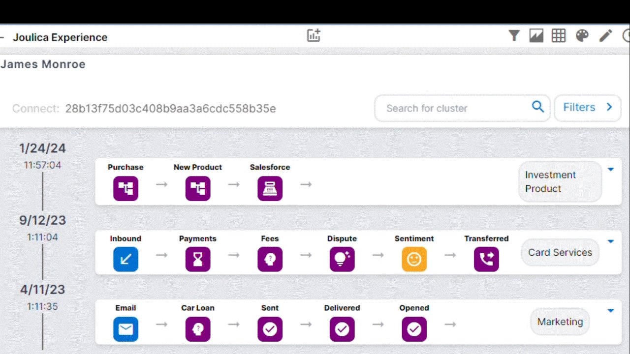Expand the Card Services journey row
This screenshot has height=354, width=630.
[x=611, y=241]
